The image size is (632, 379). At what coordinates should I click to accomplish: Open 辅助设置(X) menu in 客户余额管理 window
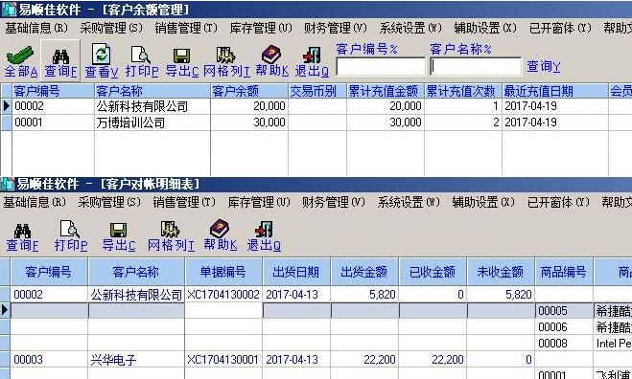(x=485, y=28)
